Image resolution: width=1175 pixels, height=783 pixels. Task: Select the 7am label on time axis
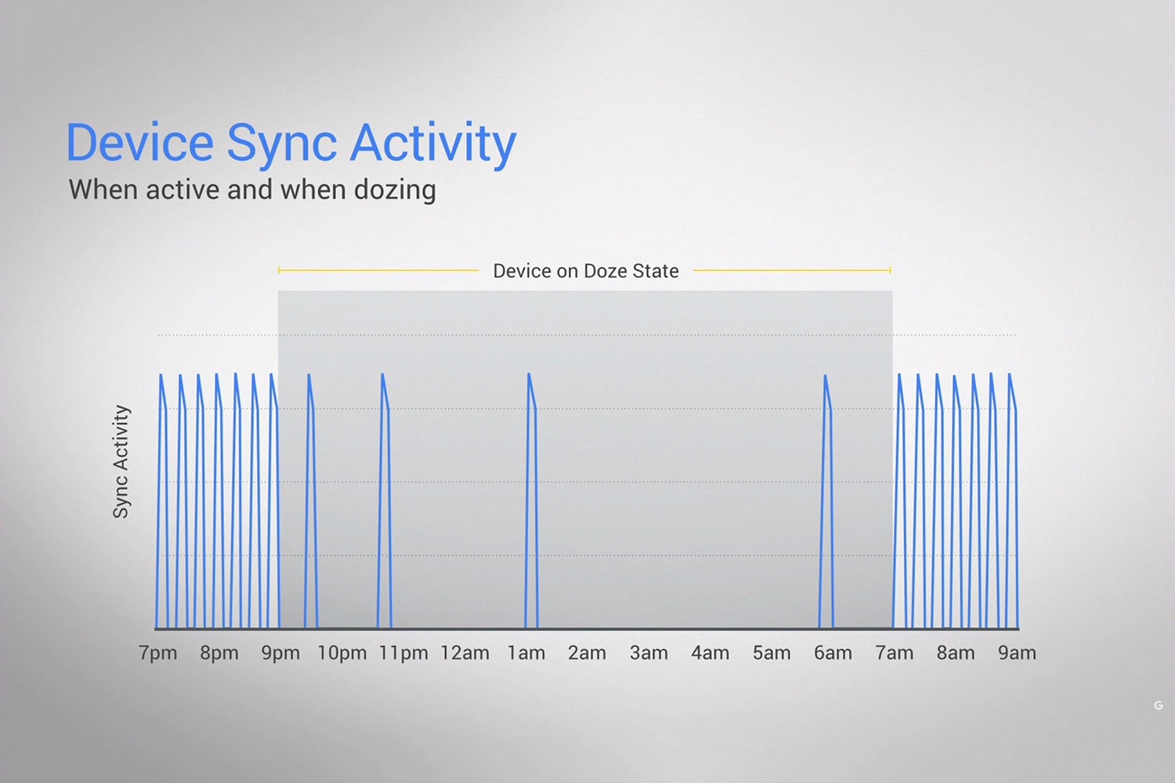894,653
